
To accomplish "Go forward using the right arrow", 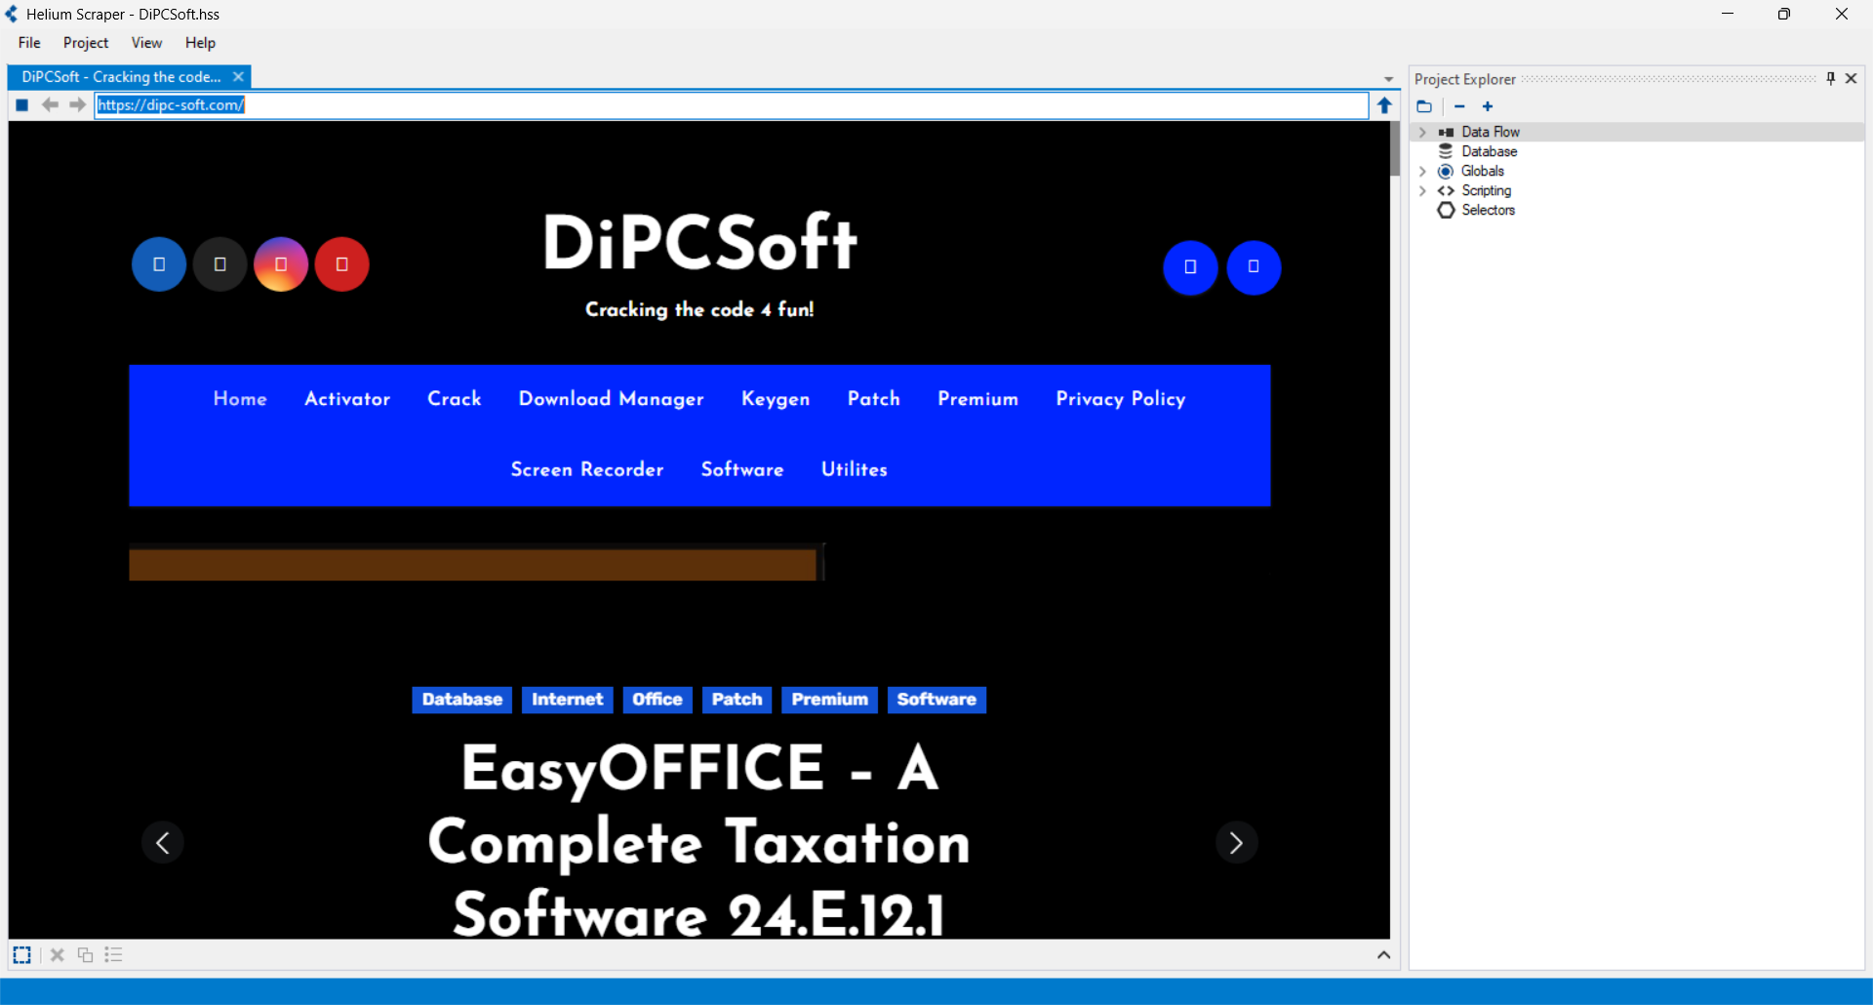I will [78, 105].
